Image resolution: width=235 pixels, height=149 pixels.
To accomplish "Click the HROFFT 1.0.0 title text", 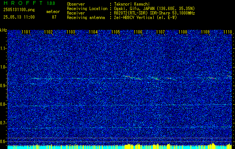I will (x=30, y=3).
